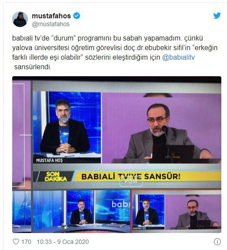Click the word sansürlendi in tweet text
This screenshot has height=250, width=227.
33,67
